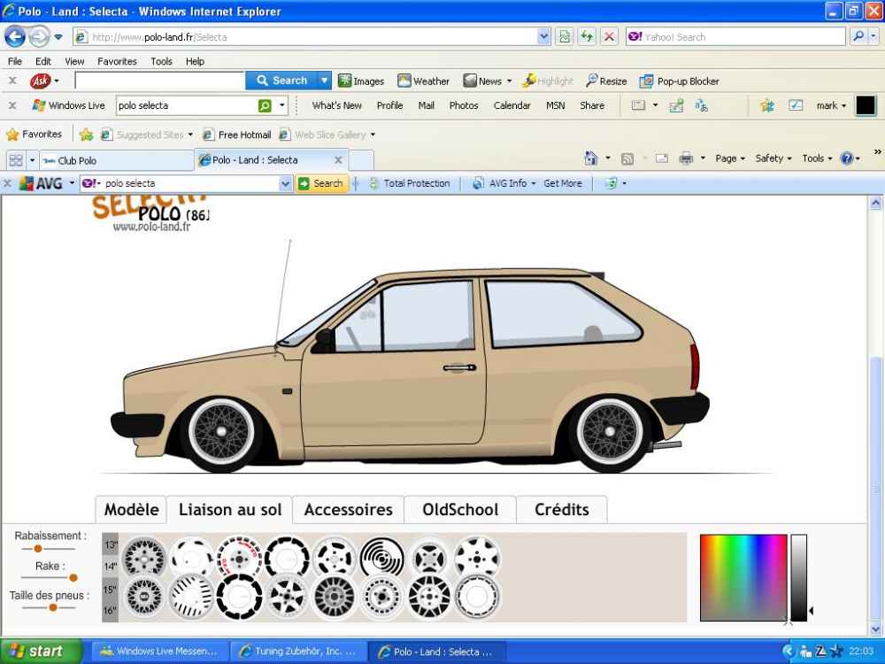Image resolution: width=885 pixels, height=664 pixels.
Task: Click Total Protection on AVG toolbar
Action: point(410,183)
